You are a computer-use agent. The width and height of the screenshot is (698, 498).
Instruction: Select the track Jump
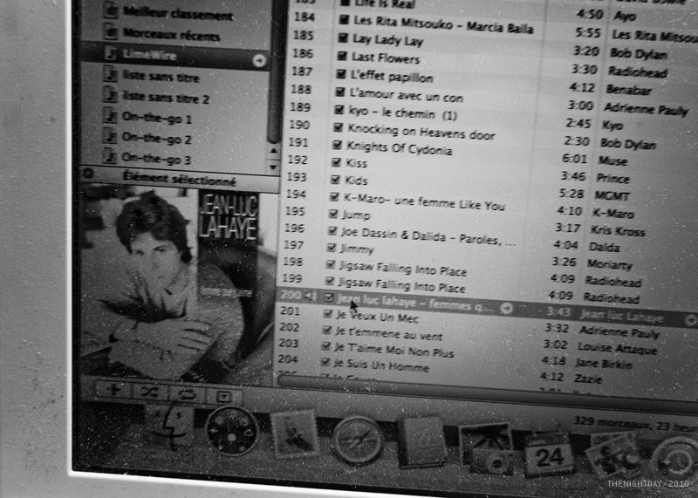pos(356,215)
